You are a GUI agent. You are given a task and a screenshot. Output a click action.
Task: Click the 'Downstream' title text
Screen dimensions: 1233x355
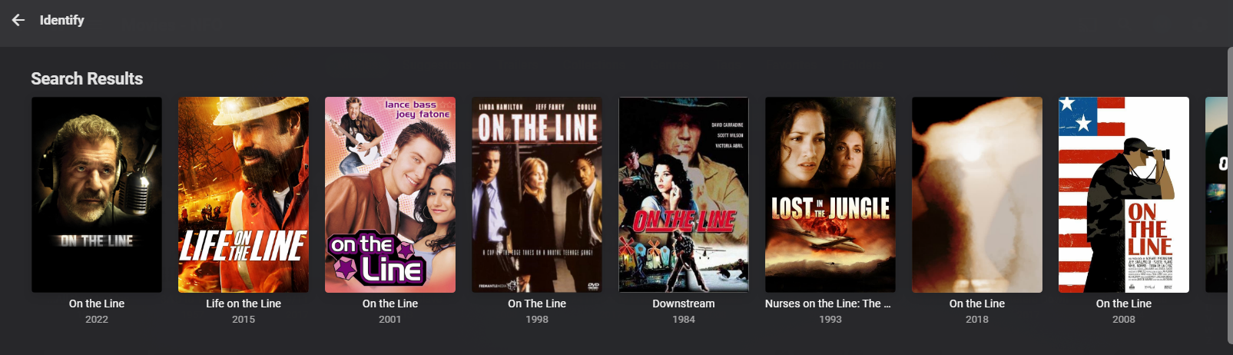[x=684, y=304]
